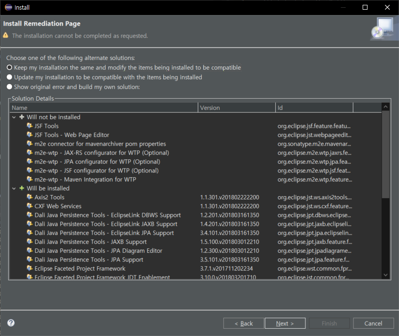Click version 3.7.1.v201711202234 cell

tap(226, 268)
